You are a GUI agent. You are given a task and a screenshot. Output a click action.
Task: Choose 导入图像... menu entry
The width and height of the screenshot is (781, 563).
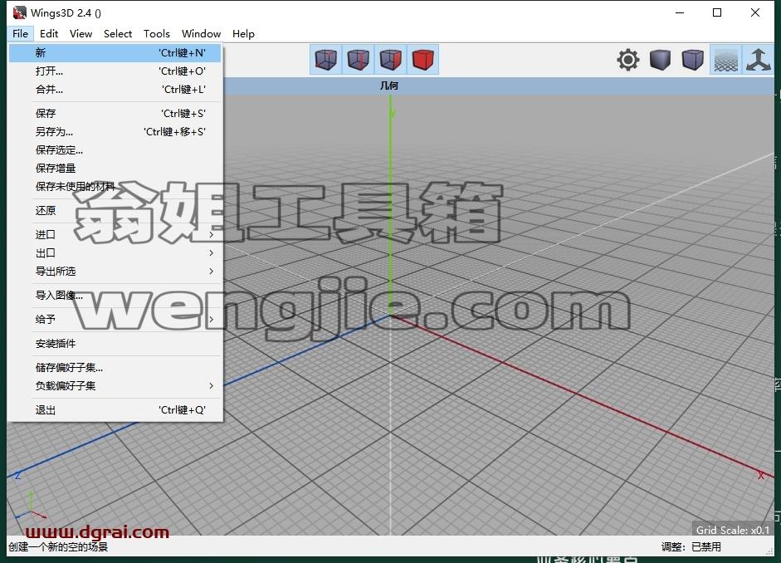(x=115, y=296)
